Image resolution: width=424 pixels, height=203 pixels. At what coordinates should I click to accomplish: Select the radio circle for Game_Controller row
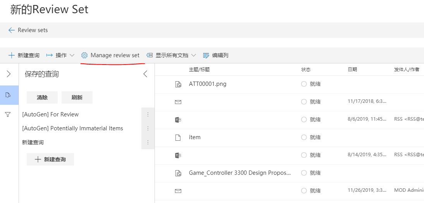tap(304, 173)
